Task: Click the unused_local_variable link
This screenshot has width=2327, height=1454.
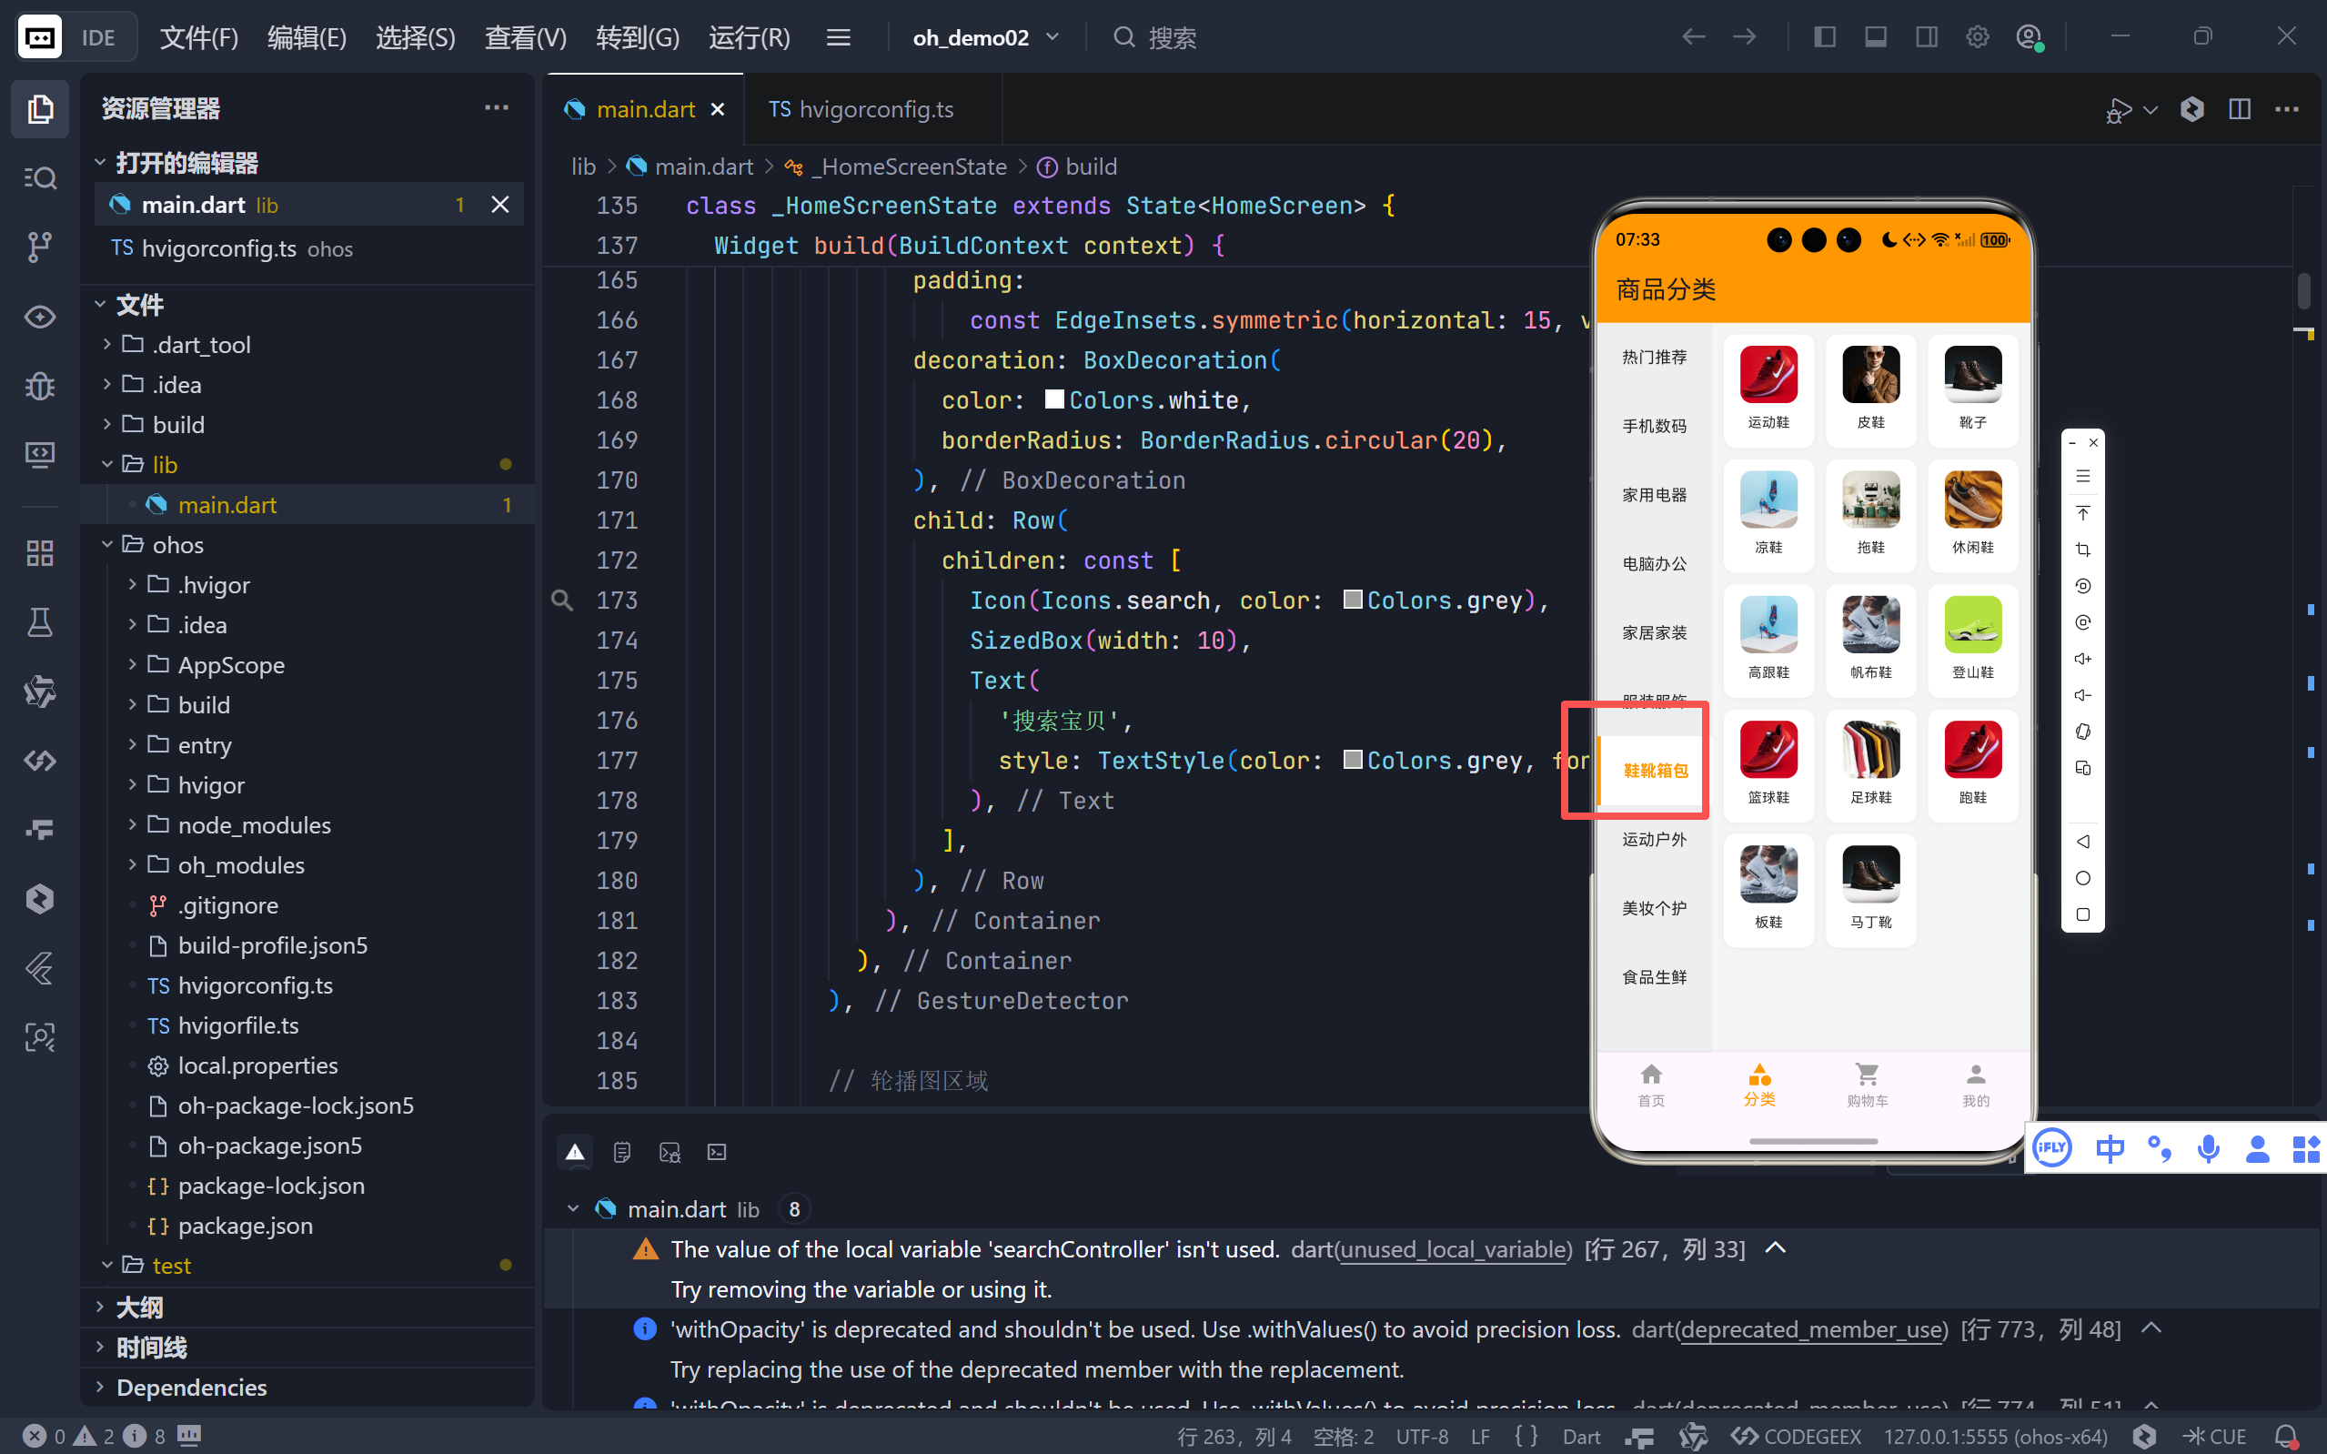Action: click(x=1455, y=1249)
